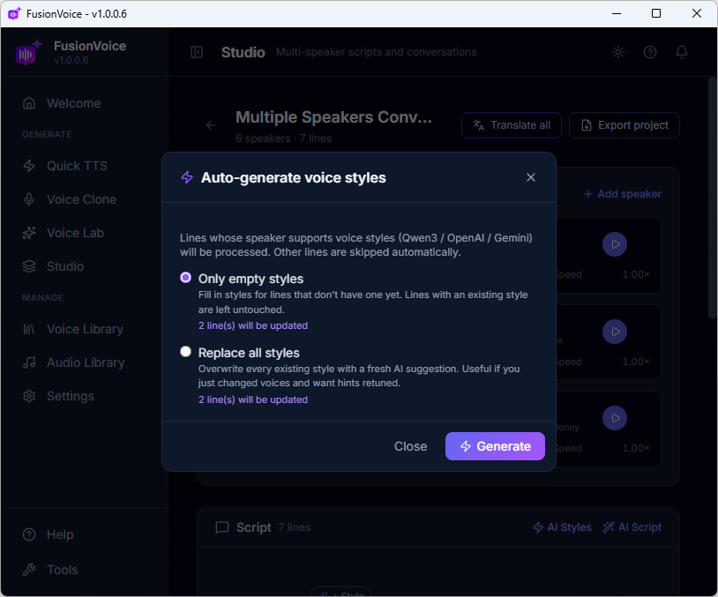Viewport: 718px width, 597px height.
Task: Minimize the FusionVoice window
Action: 617,13
